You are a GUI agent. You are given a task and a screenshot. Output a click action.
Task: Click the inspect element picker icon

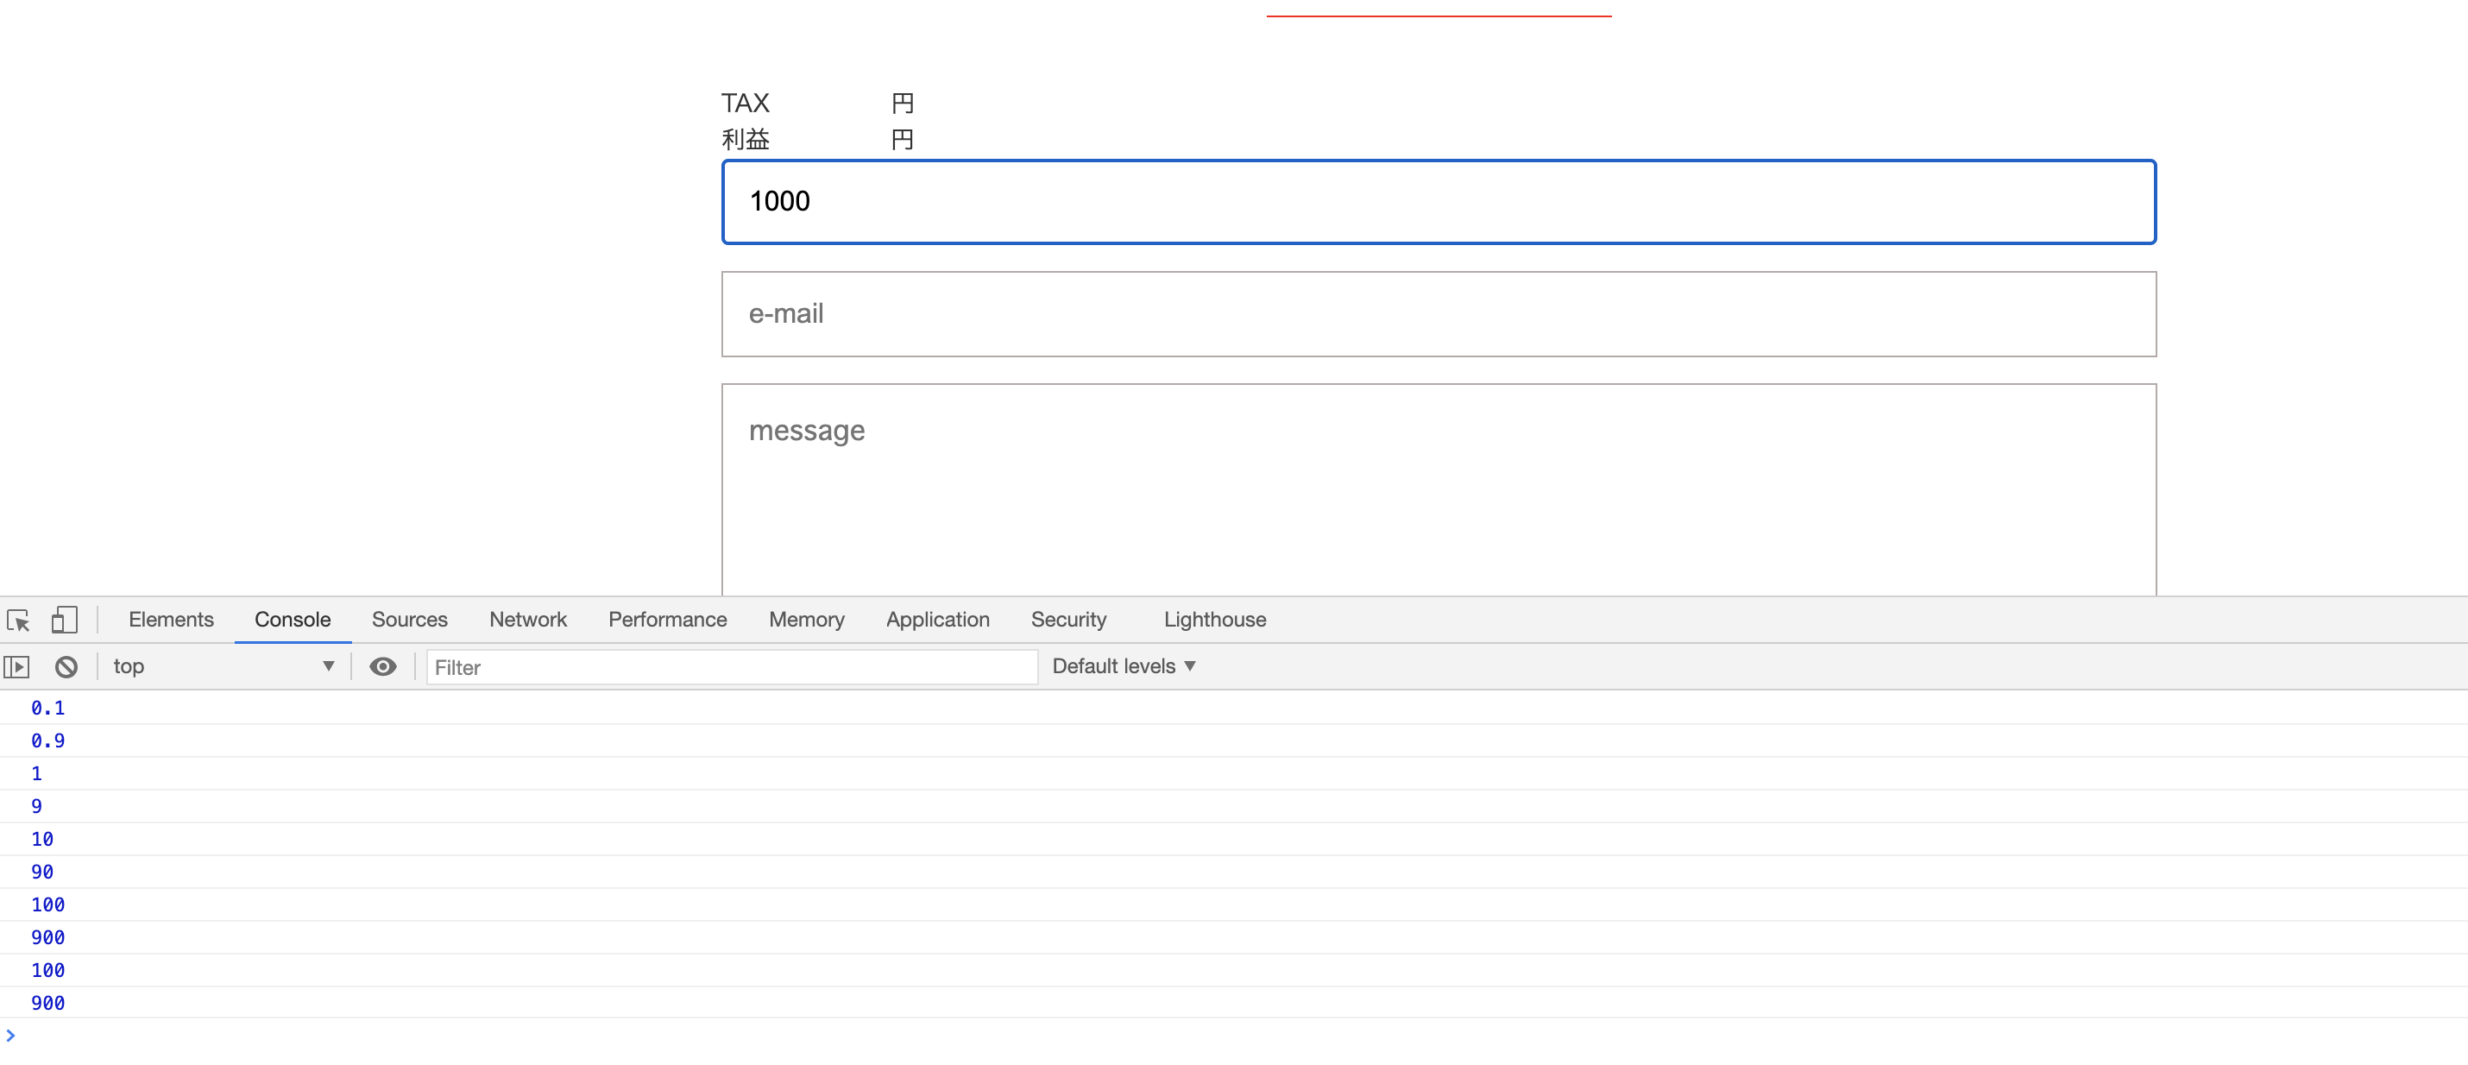(x=19, y=621)
